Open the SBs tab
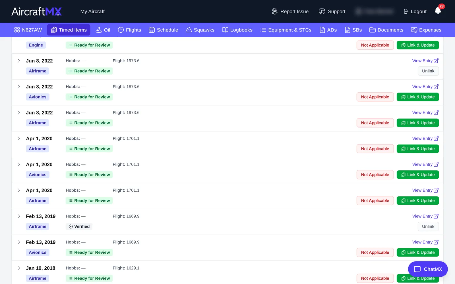The image size is (455, 284). tap(353, 30)
